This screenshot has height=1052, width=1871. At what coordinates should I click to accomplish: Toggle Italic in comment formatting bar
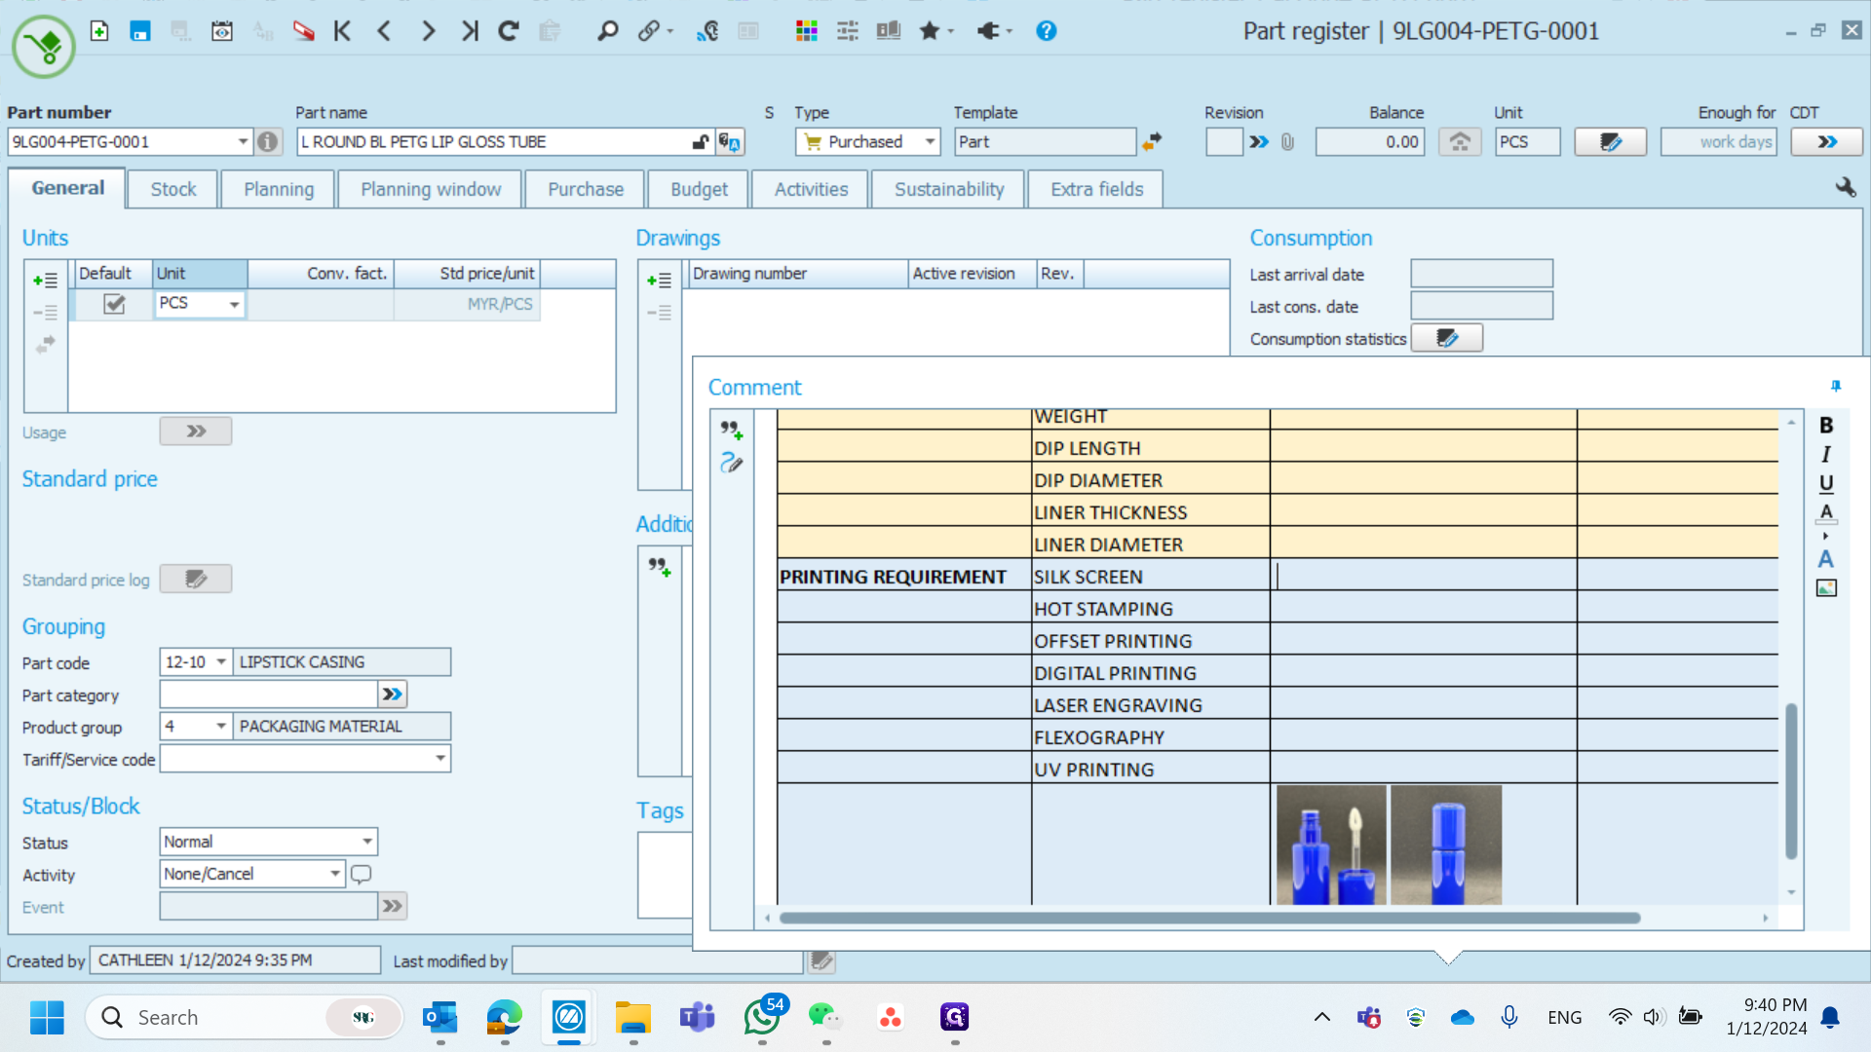1826,454
